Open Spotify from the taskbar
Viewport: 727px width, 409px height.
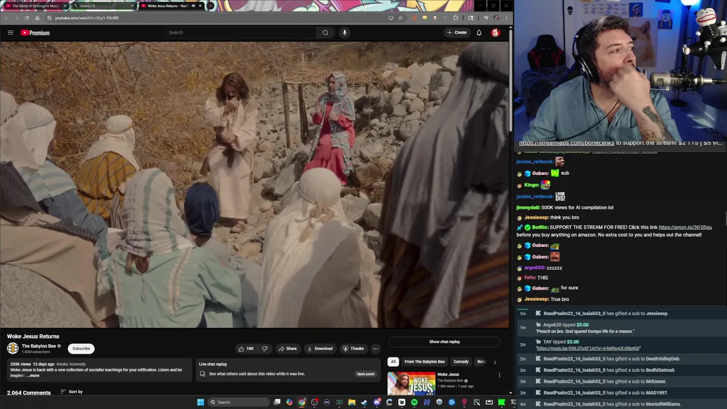[x=414, y=402]
